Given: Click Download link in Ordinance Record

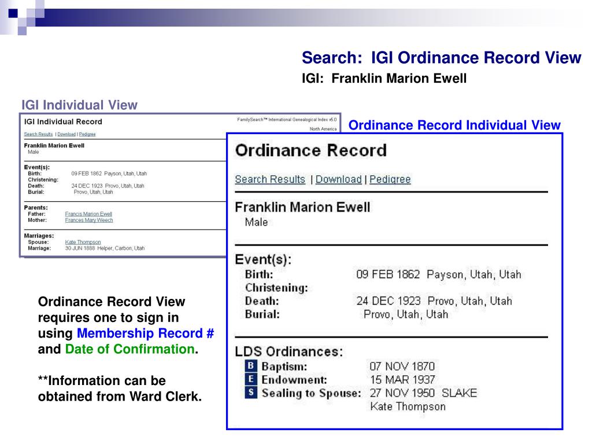Looking at the screenshot, I should (339, 179).
